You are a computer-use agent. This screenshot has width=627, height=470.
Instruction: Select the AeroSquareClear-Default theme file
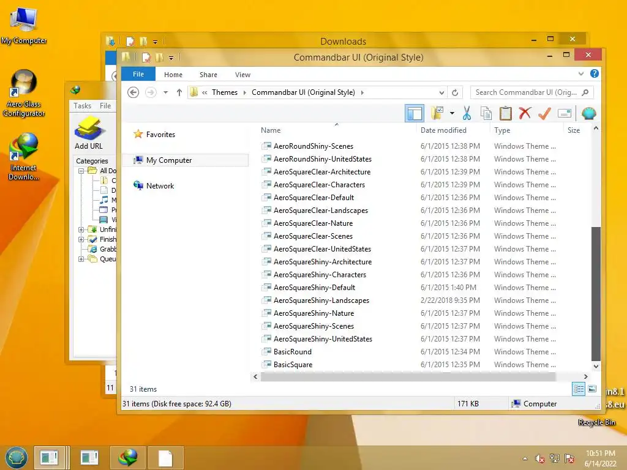pyautogui.click(x=313, y=198)
